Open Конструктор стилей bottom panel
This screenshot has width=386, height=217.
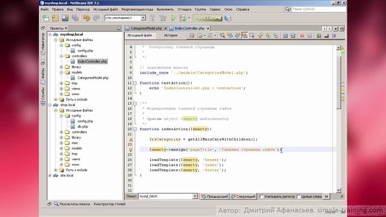point(110,204)
